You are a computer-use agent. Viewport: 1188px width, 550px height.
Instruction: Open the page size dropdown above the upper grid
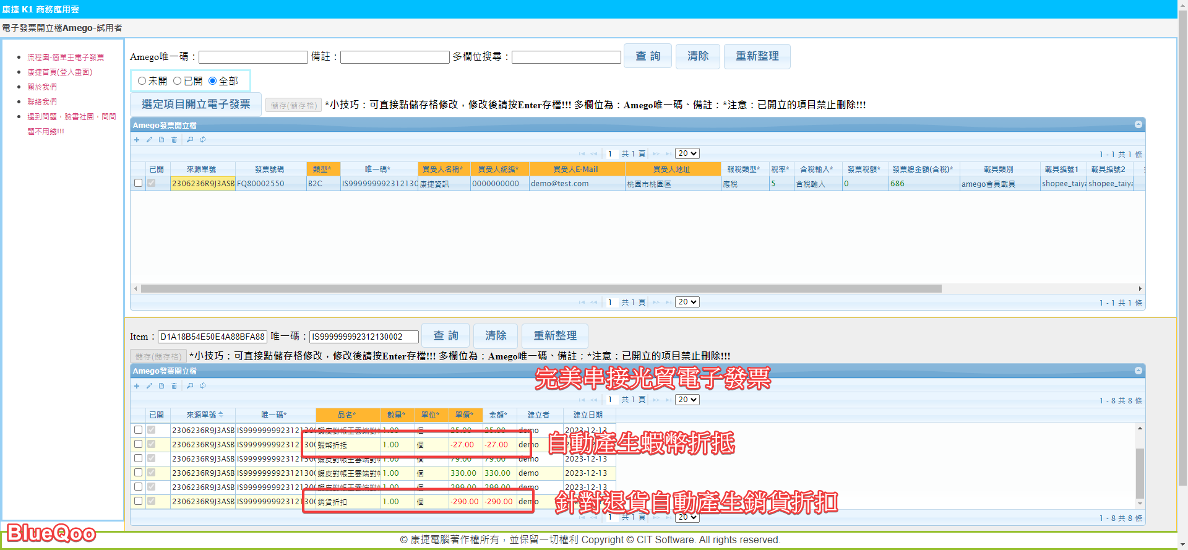click(x=687, y=153)
